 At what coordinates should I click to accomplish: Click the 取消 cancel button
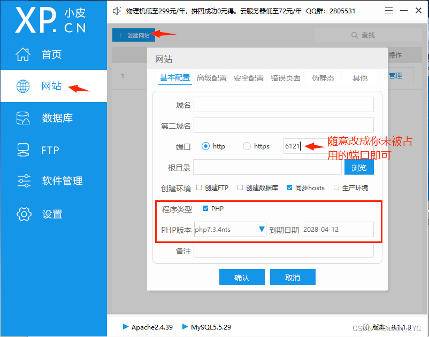point(293,278)
